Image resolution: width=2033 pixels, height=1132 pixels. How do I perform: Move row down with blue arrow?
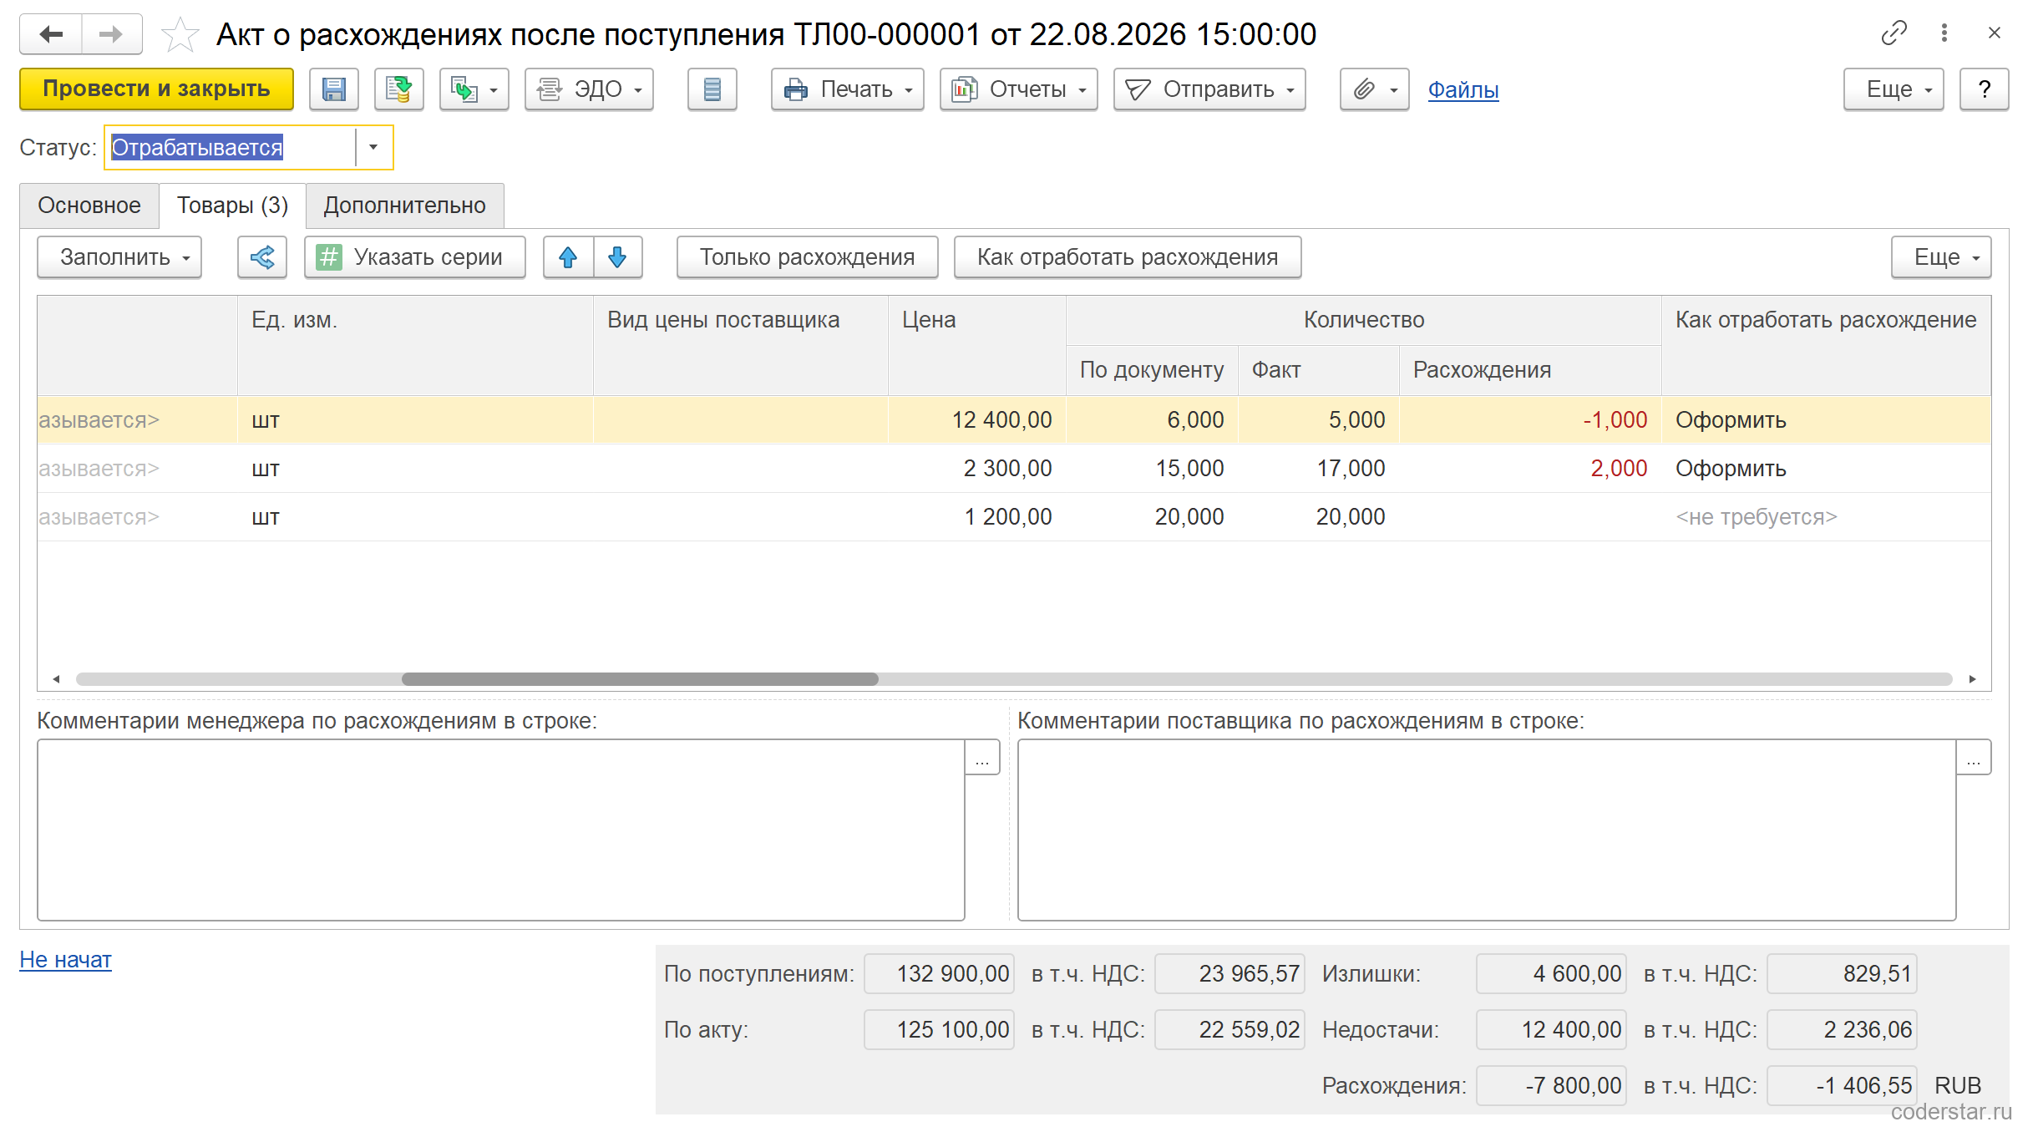click(x=617, y=257)
